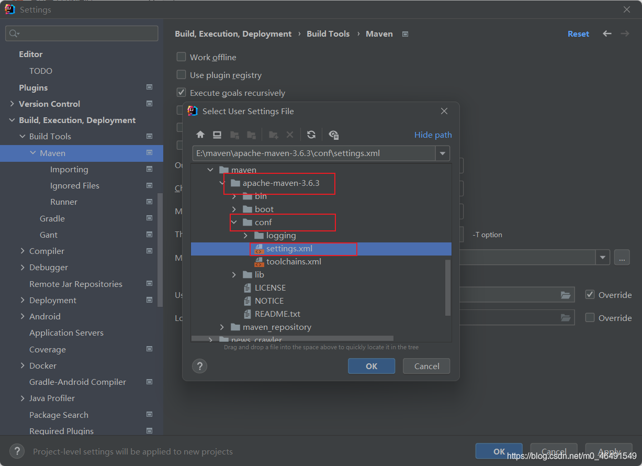Open Remote Jar Repositories settings page

click(x=76, y=284)
